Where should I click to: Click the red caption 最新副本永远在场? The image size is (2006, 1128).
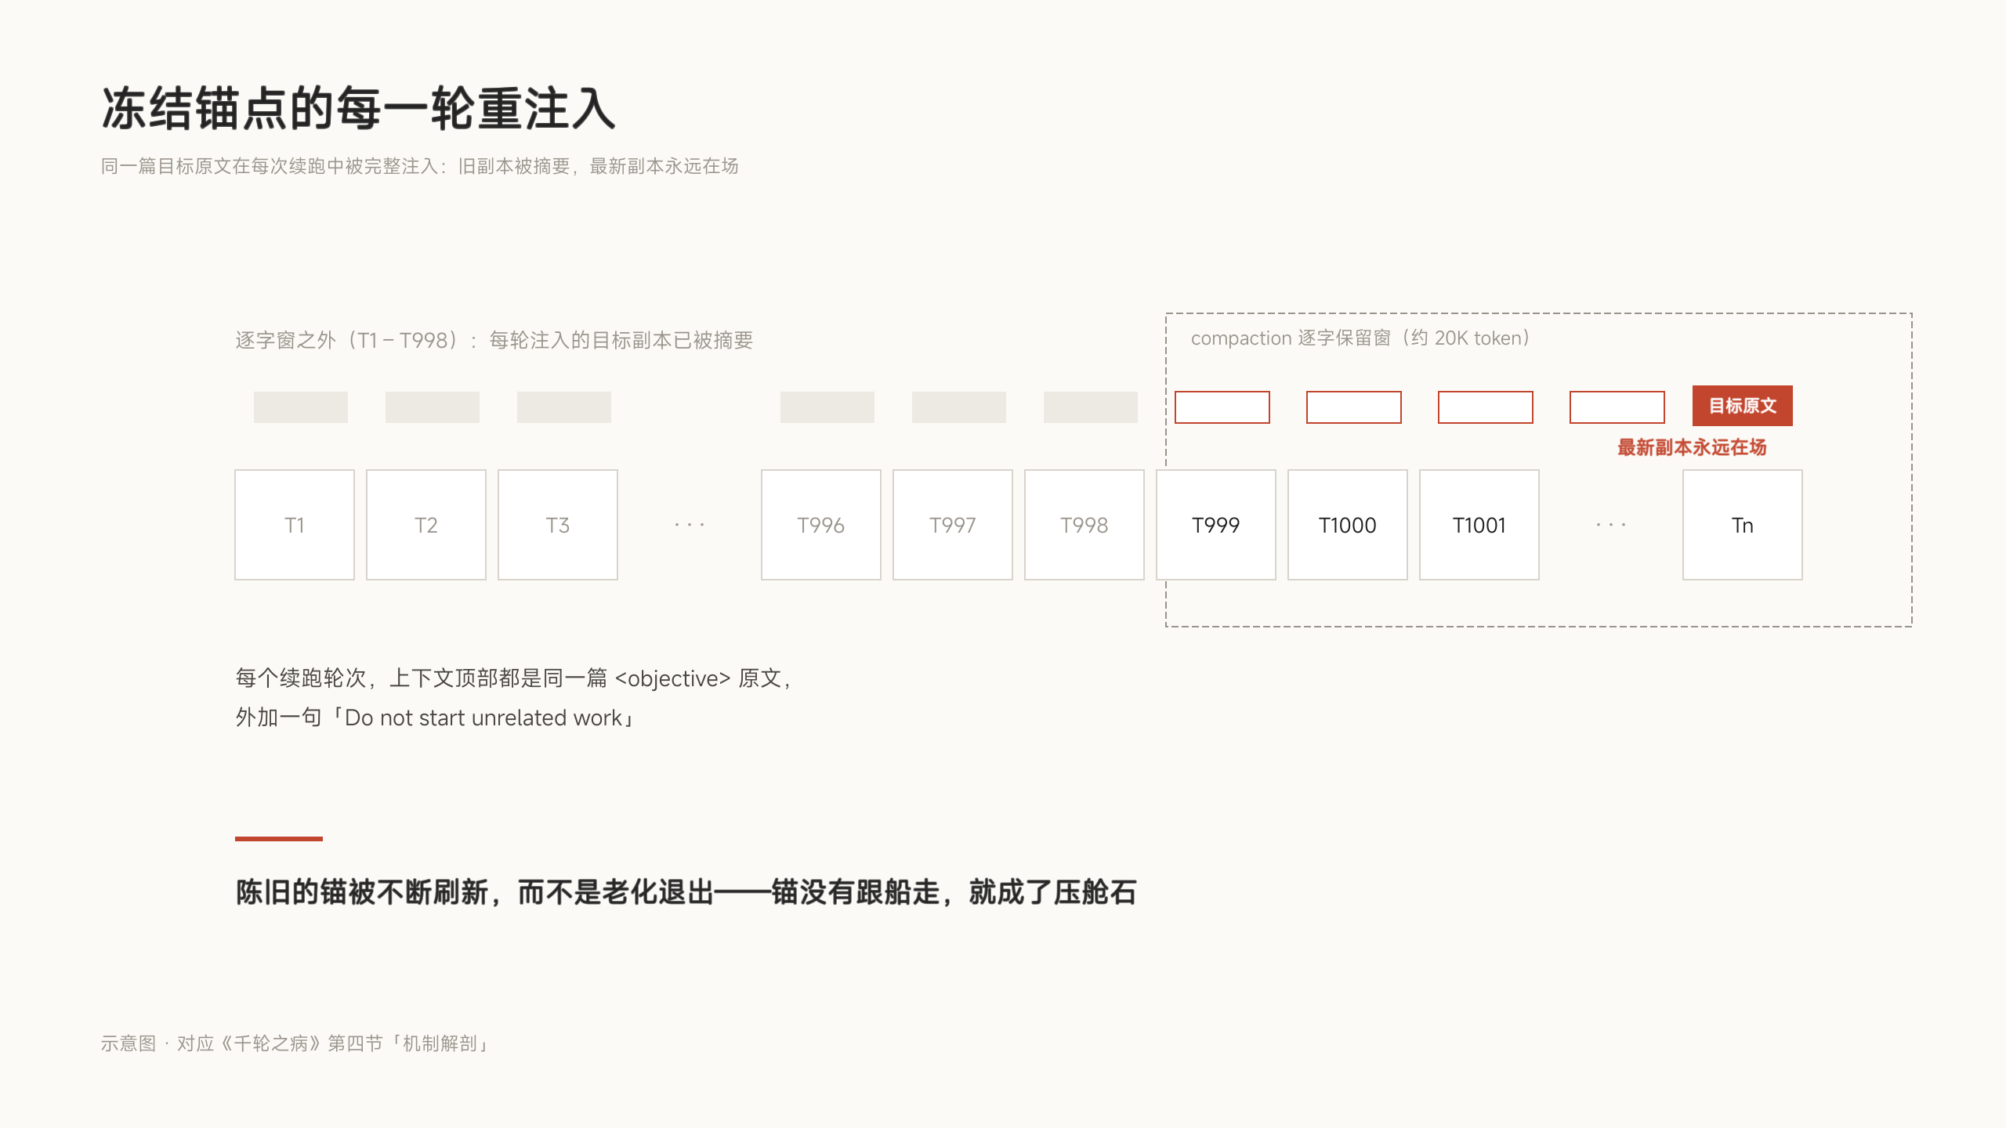pyautogui.click(x=1692, y=447)
